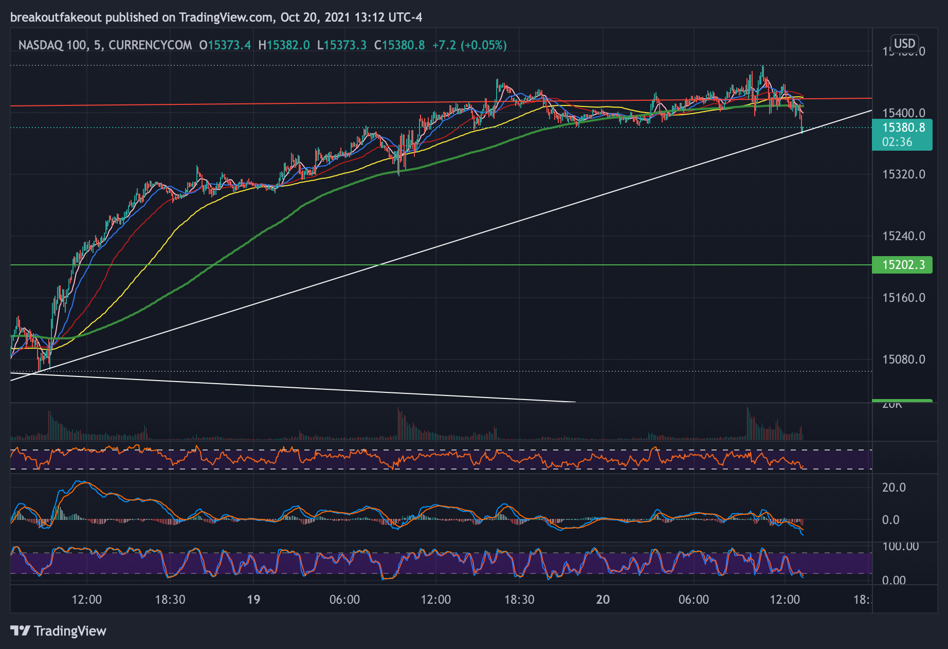The height and width of the screenshot is (649, 948).
Task: Click the countdown timer 02:36
Action: pos(897,142)
